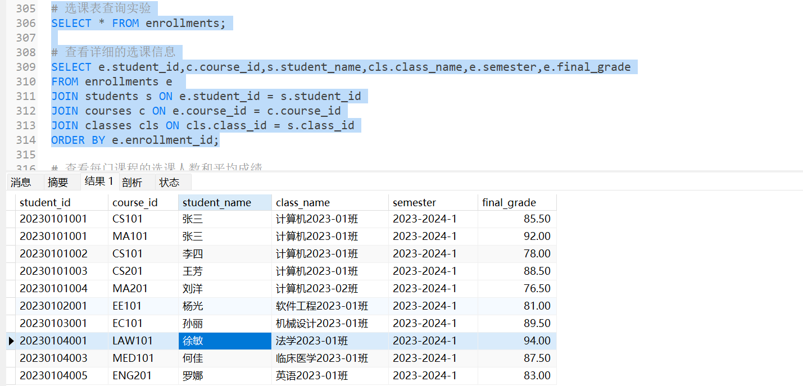
Task: Click the semester column header
Action: (433, 202)
